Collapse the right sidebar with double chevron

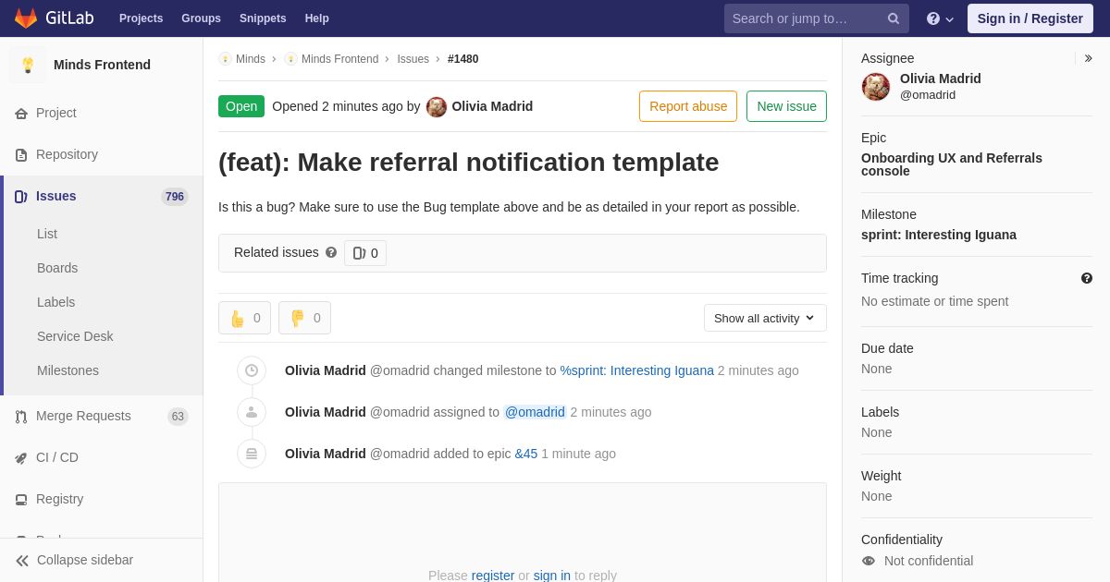click(x=1088, y=58)
